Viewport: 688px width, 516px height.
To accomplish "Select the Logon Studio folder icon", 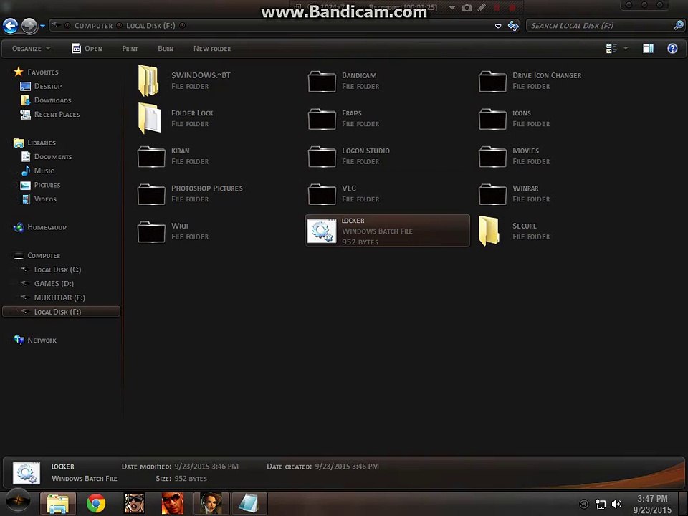I will tap(322, 156).
